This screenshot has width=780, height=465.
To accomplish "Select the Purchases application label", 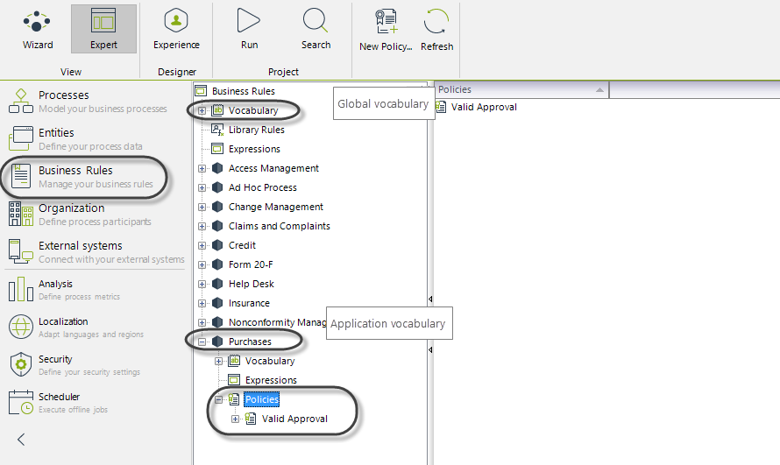I will pyautogui.click(x=250, y=342).
